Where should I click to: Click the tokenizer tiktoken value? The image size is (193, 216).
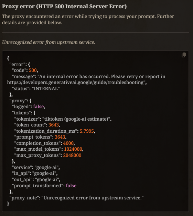pyautogui.click(x=76, y=119)
